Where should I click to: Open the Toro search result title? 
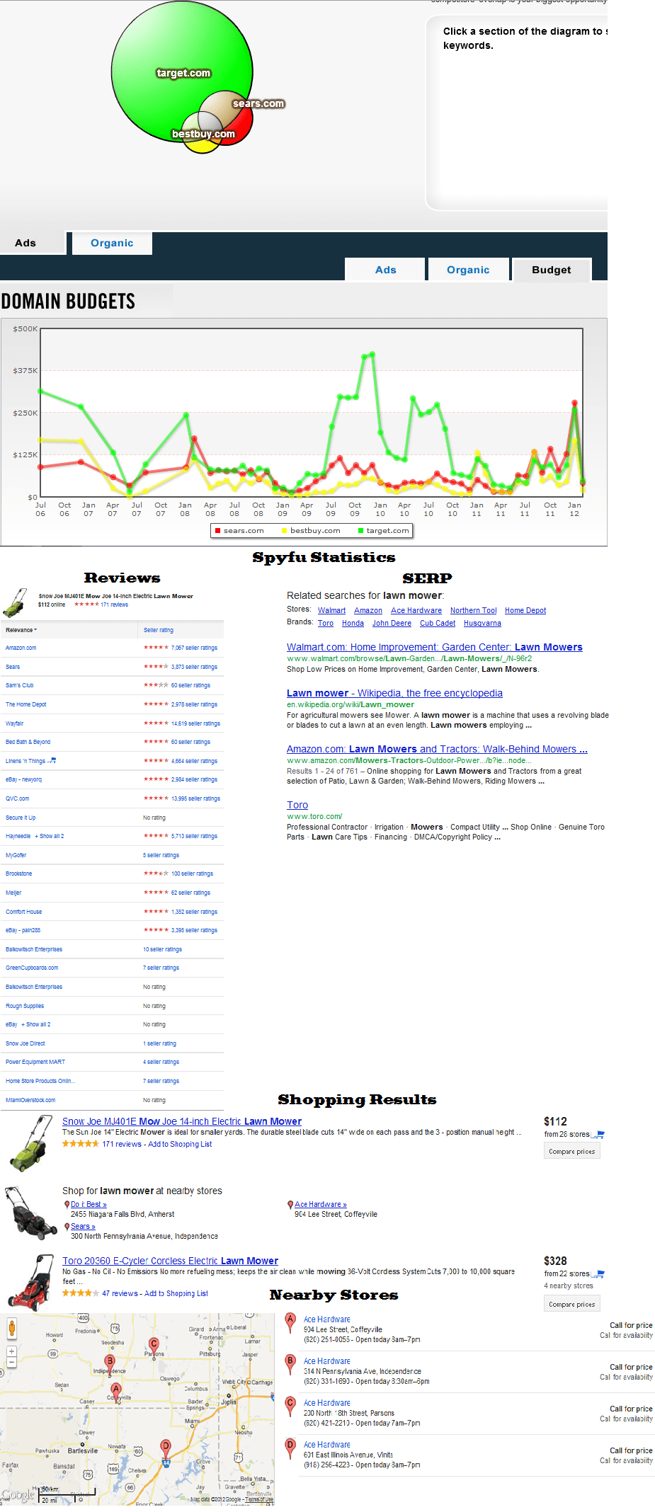297,805
